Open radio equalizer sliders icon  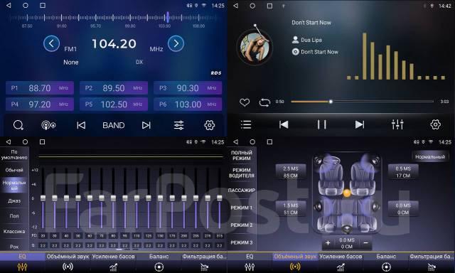[178, 125]
